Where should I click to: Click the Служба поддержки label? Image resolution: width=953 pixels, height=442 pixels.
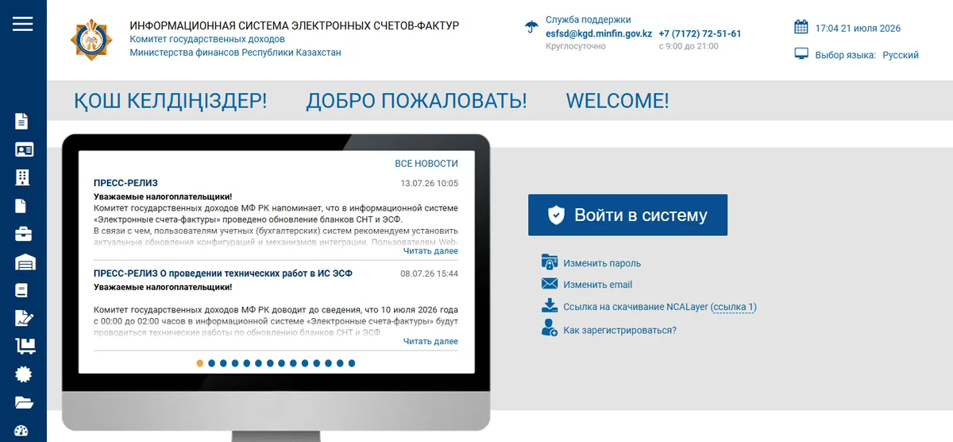click(588, 20)
